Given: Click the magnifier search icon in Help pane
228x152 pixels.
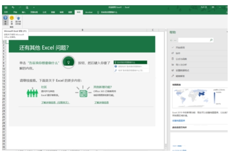Looking at the screenshot, I should 211,40.
